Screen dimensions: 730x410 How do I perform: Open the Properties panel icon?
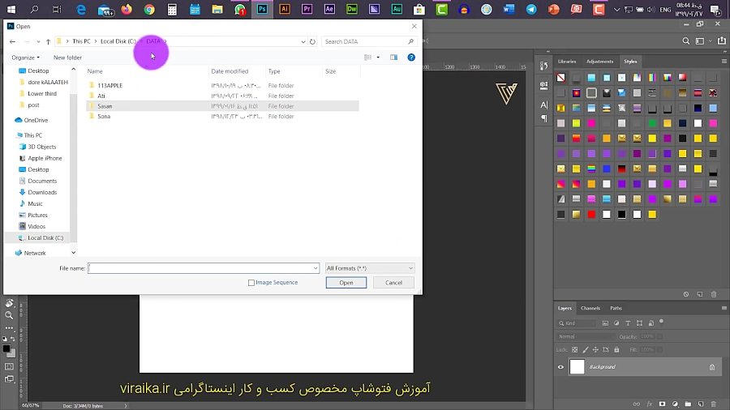[543, 86]
